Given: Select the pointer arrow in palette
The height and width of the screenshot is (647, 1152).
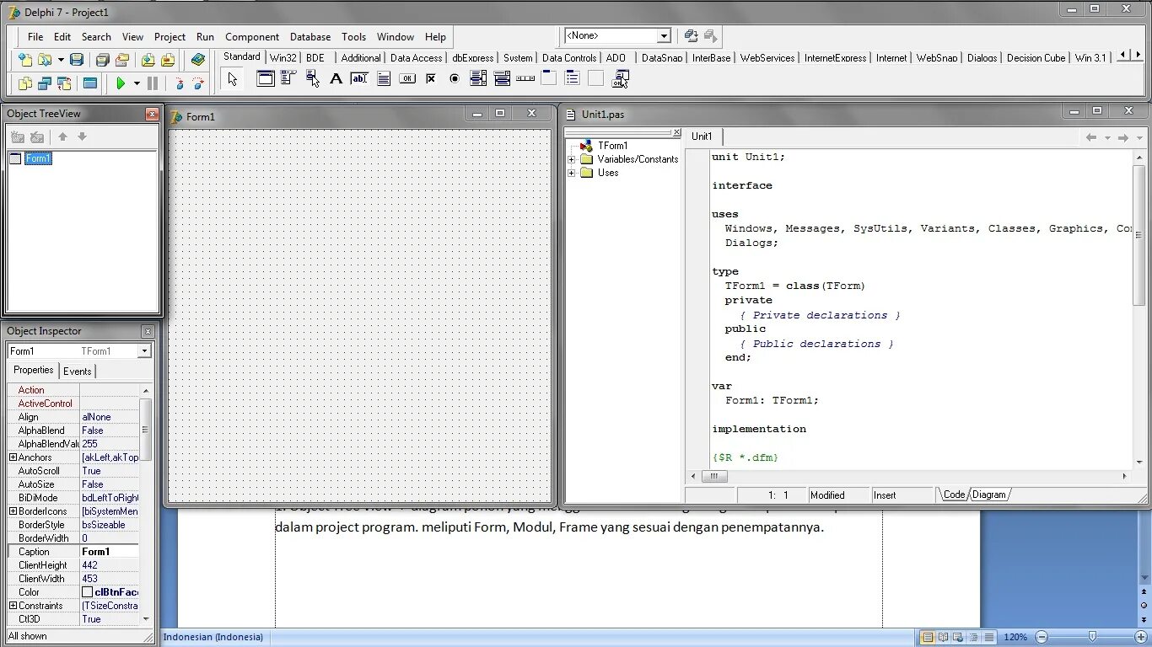Looking at the screenshot, I should click(233, 79).
